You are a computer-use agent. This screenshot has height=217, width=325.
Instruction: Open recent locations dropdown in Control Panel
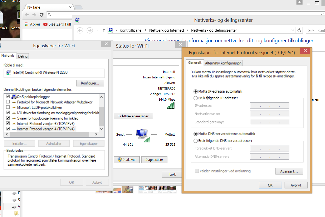[x=97, y=30]
